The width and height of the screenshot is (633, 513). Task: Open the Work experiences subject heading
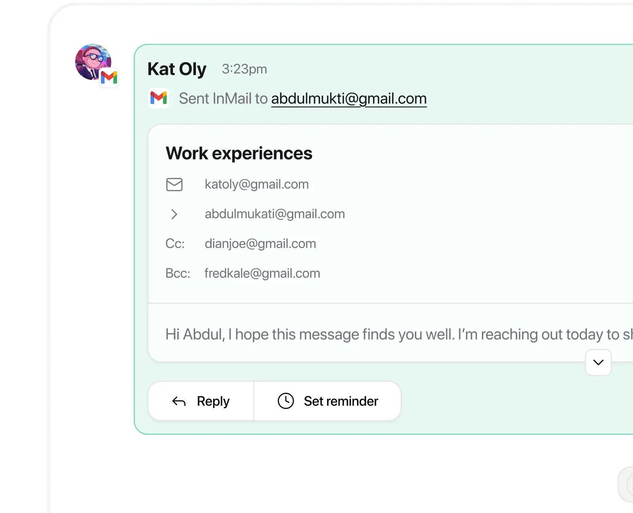239,153
